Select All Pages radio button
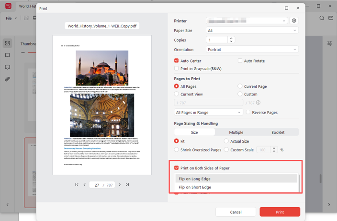This screenshot has height=221, width=337. tap(176, 86)
